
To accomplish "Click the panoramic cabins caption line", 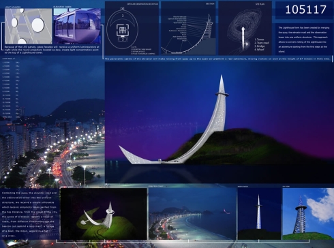I will 217,59.
